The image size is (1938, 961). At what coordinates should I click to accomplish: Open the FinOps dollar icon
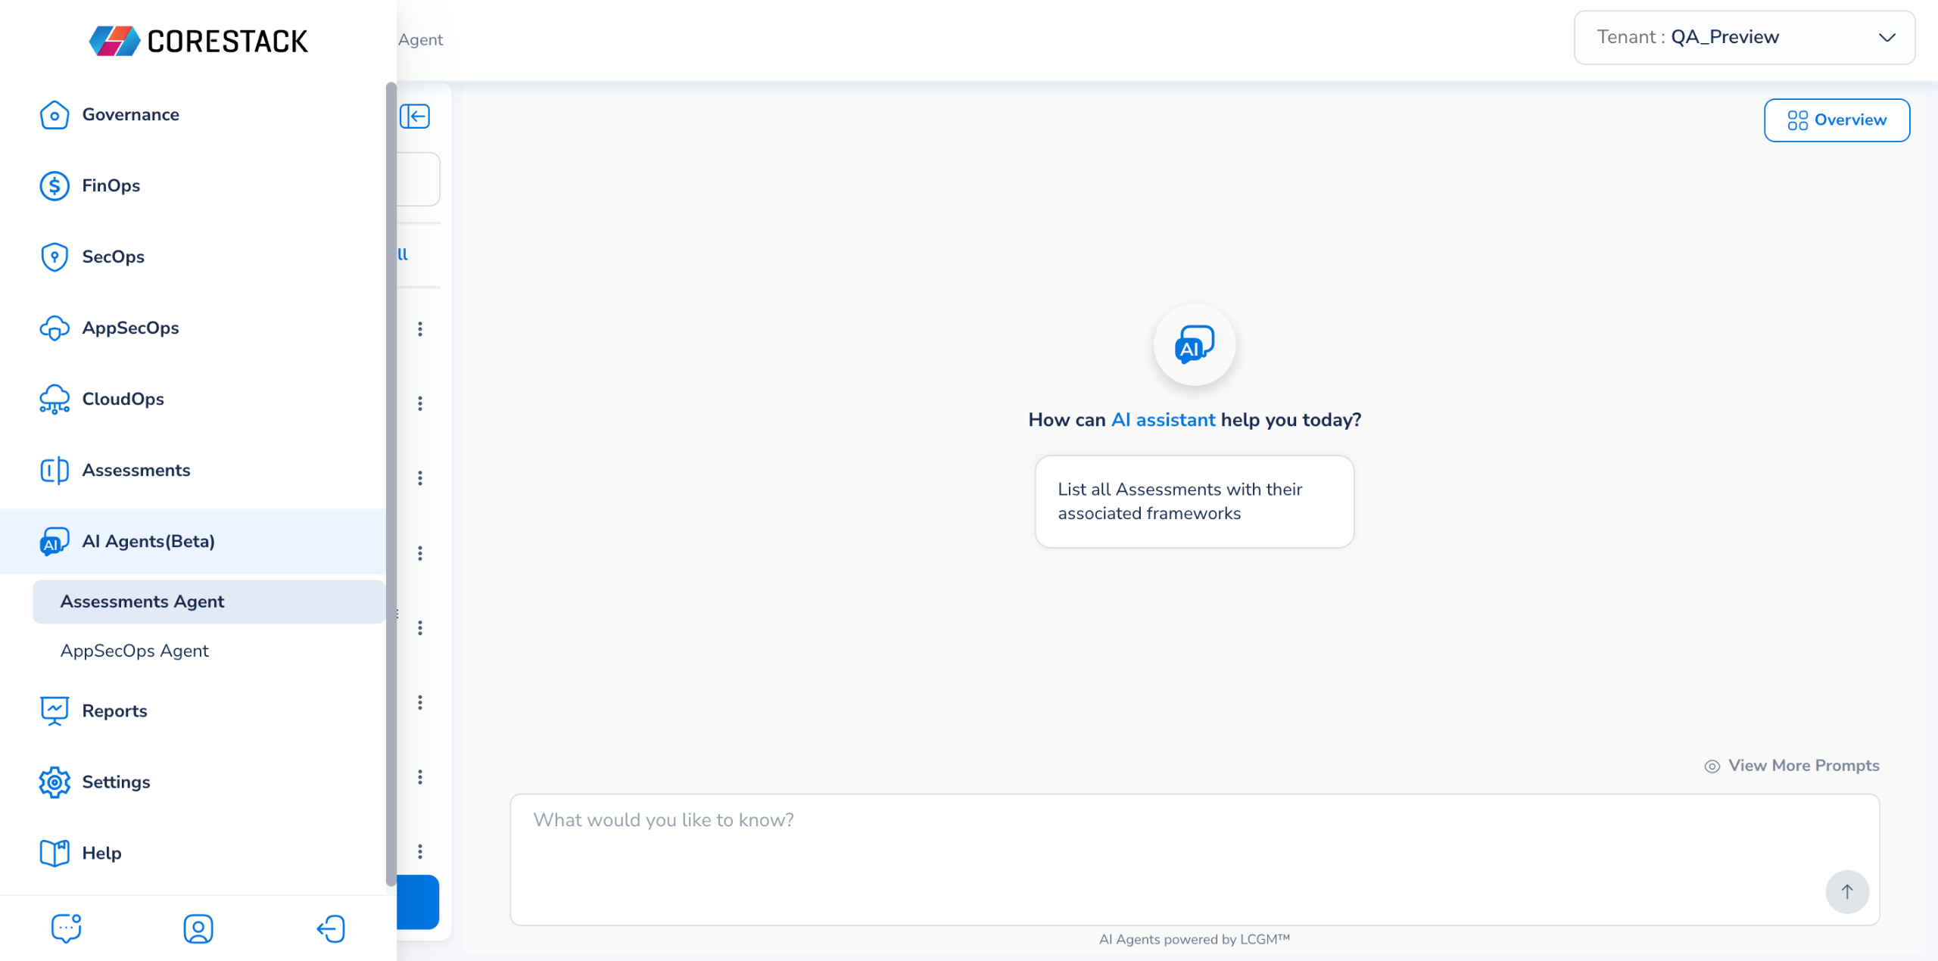[55, 186]
